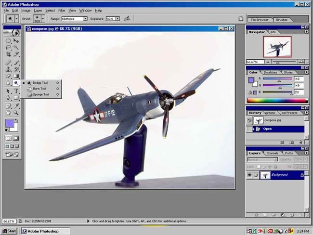Select the Move tool
This screenshot has height=235, width=313.
[16, 40]
